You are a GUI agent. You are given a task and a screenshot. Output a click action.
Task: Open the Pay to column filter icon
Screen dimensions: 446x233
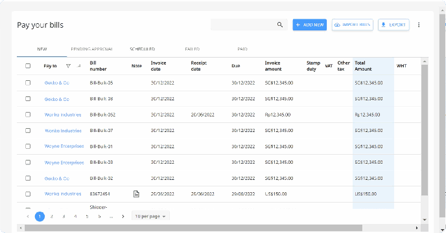coord(68,66)
